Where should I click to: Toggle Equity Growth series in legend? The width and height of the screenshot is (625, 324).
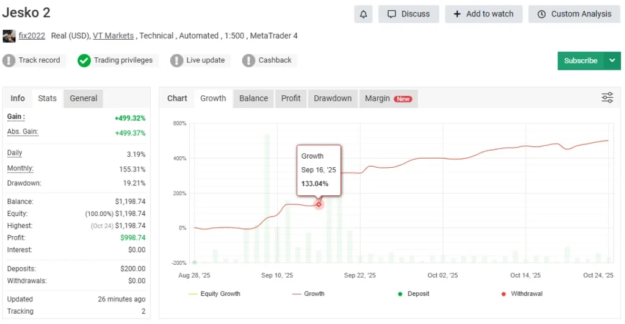[215, 294]
